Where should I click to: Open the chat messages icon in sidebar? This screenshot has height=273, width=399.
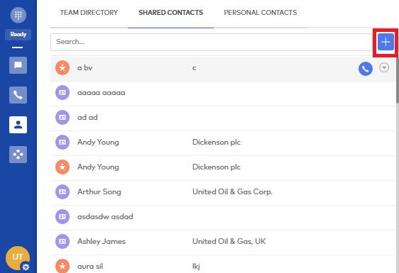click(x=18, y=65)
